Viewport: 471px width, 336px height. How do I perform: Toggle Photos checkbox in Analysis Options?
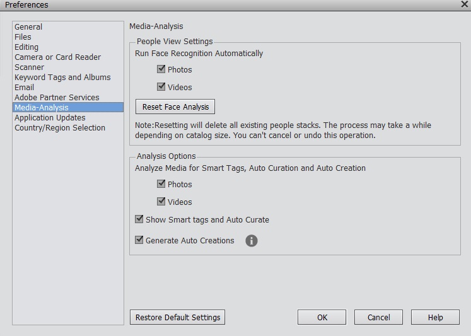161,184
